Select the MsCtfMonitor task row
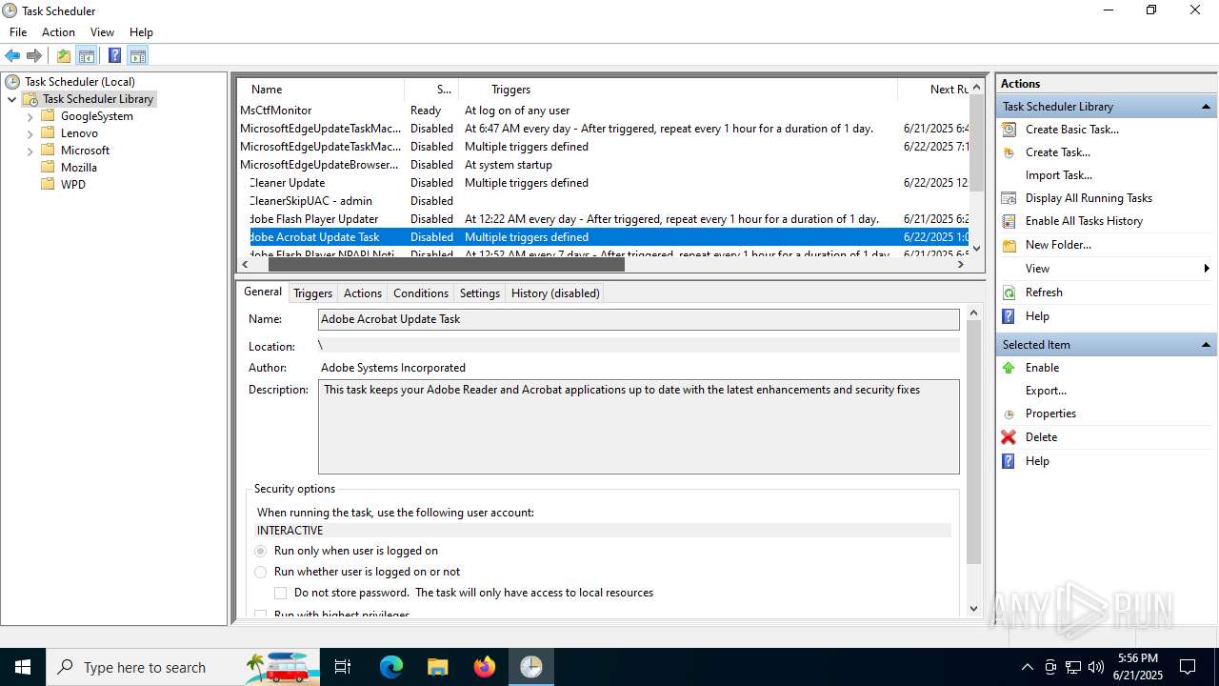This screenshot has width=1219, height=686. pyautogui.click(x=602, y=111)
